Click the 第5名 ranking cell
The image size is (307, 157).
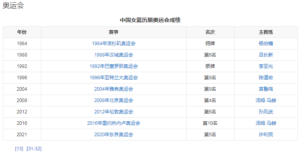click(210, 135)
